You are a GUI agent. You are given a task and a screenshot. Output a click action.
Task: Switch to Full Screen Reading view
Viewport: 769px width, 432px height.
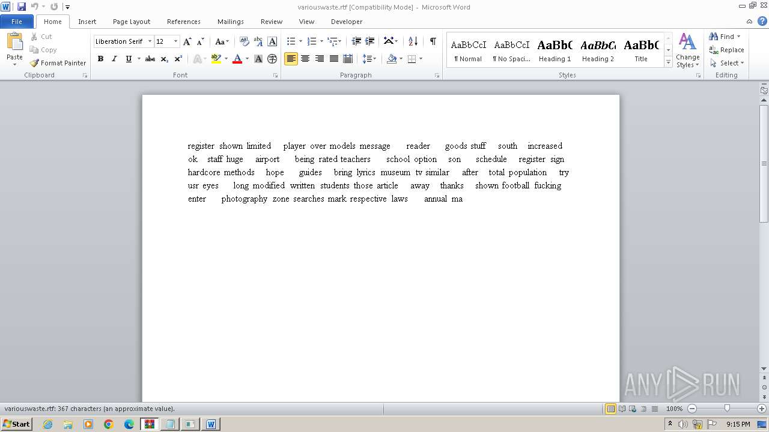pyautogui.click(x=622, y=409)
